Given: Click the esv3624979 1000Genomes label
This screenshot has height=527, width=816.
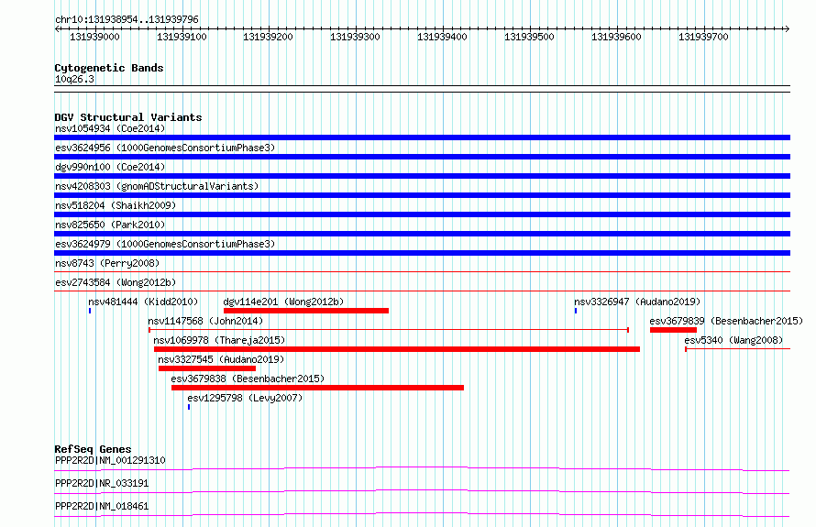Looking at the screenshot, I should click(165, 244).
